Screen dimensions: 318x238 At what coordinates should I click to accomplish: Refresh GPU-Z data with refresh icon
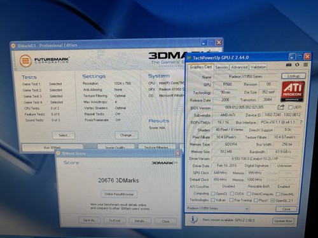297,65
